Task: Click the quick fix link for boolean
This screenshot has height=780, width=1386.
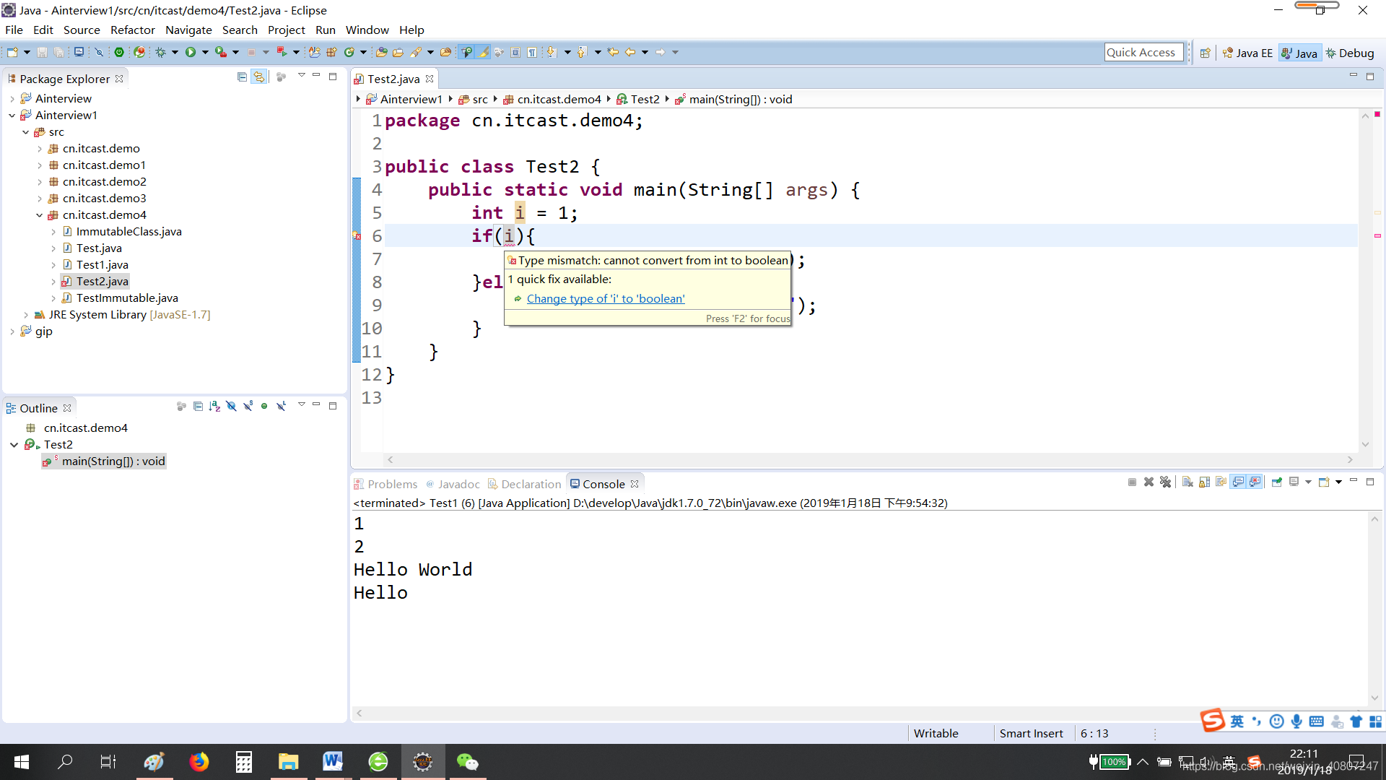Action: coord(604,298)
